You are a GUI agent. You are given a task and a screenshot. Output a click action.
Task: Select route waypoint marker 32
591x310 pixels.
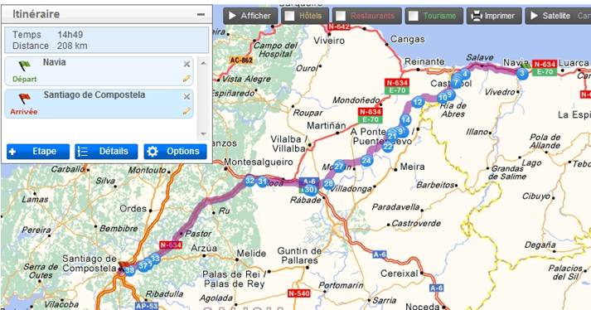249,180
